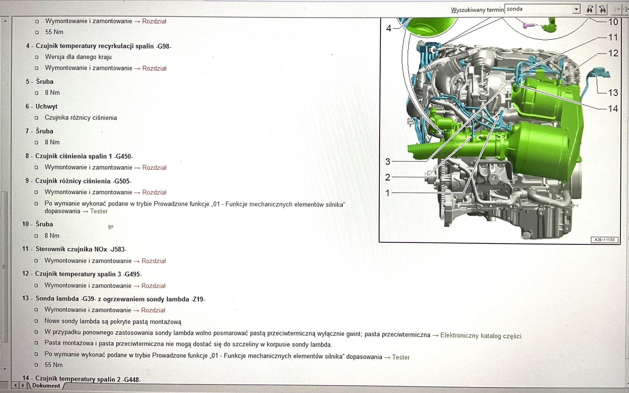Open Tester link under Sonda lambda G39

(401, 357)
